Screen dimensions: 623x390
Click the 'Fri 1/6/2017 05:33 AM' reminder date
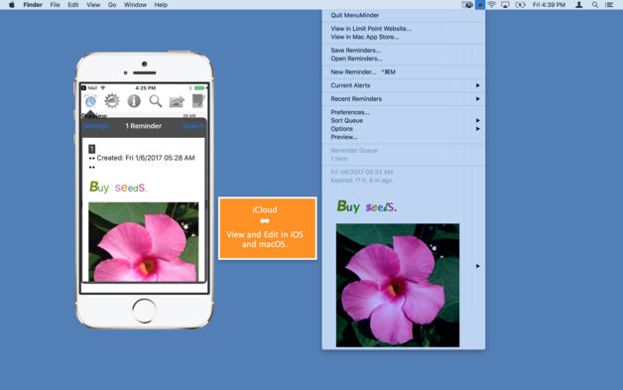point(362,172)
